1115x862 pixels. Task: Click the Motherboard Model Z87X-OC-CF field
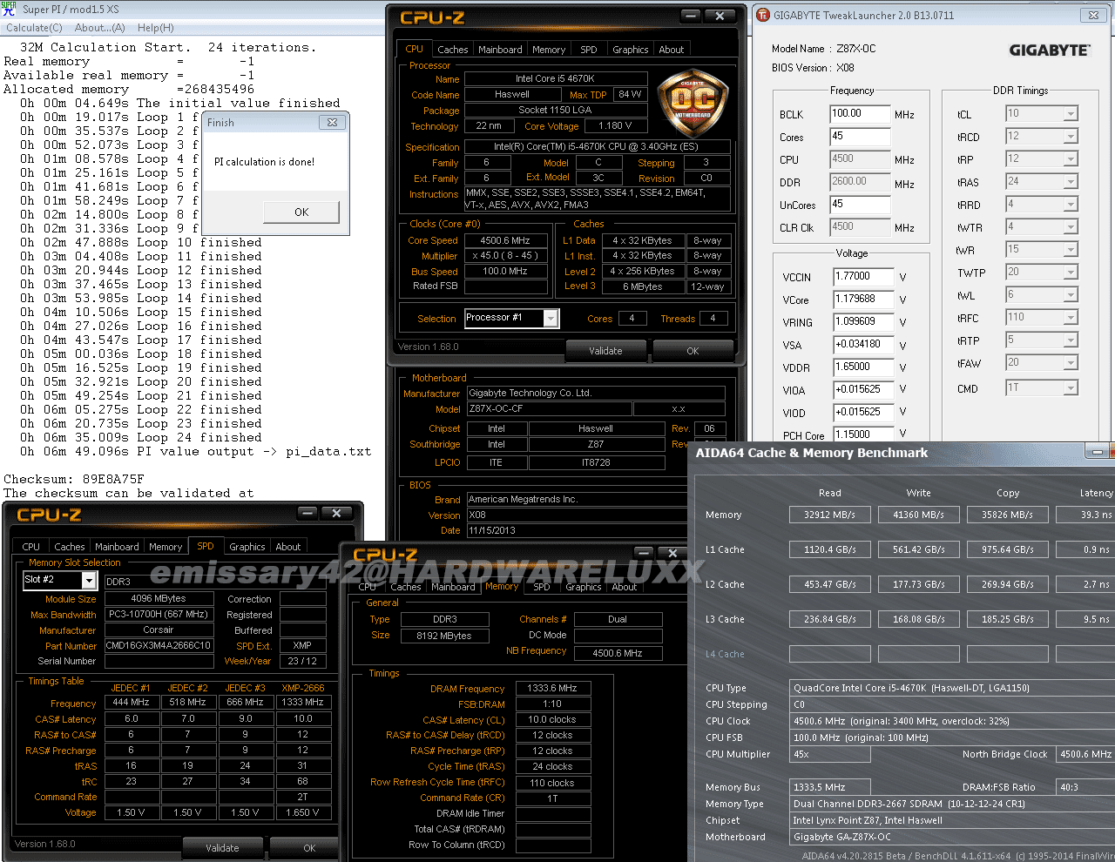click(548, 408)
